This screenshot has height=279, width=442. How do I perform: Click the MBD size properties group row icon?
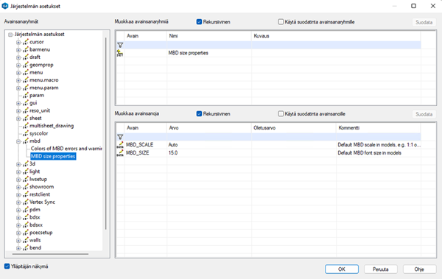pos(120,53)
